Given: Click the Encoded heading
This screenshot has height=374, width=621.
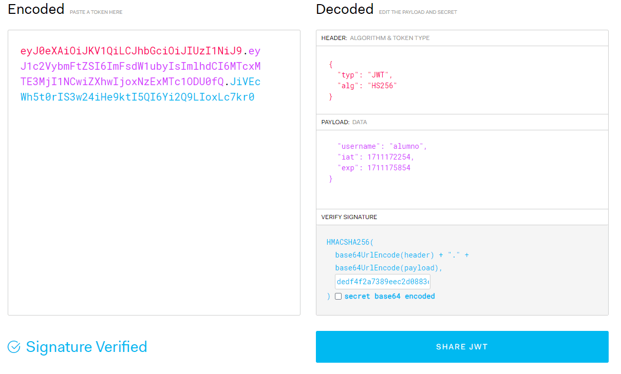Looking at the screenshot, I should (36, 9).
